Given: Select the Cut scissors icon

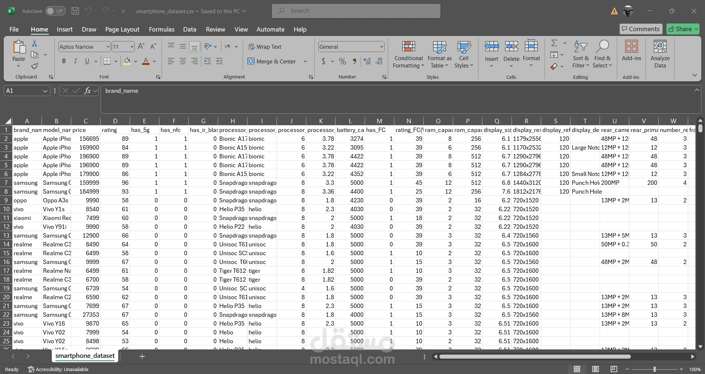Looking at the screenshot, I should 35,43.
